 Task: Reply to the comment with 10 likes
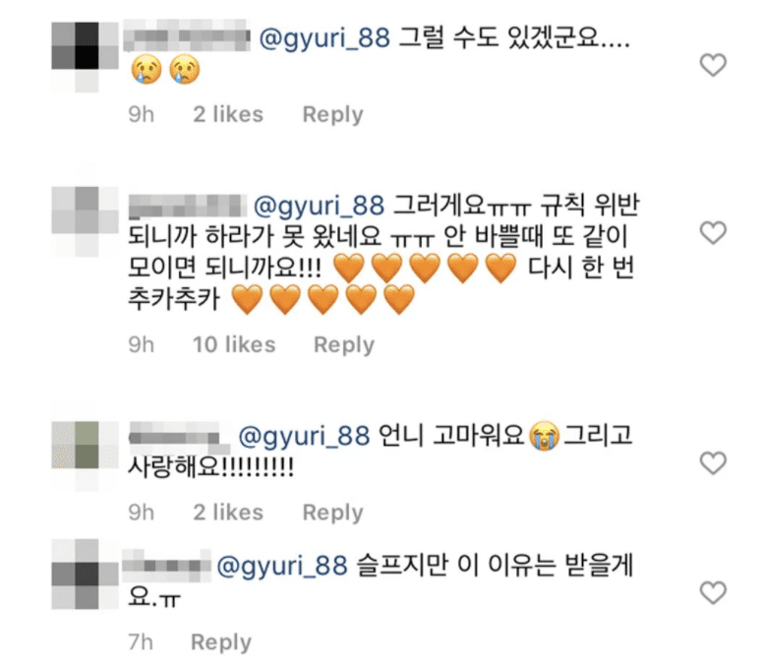tap(343, 345)
